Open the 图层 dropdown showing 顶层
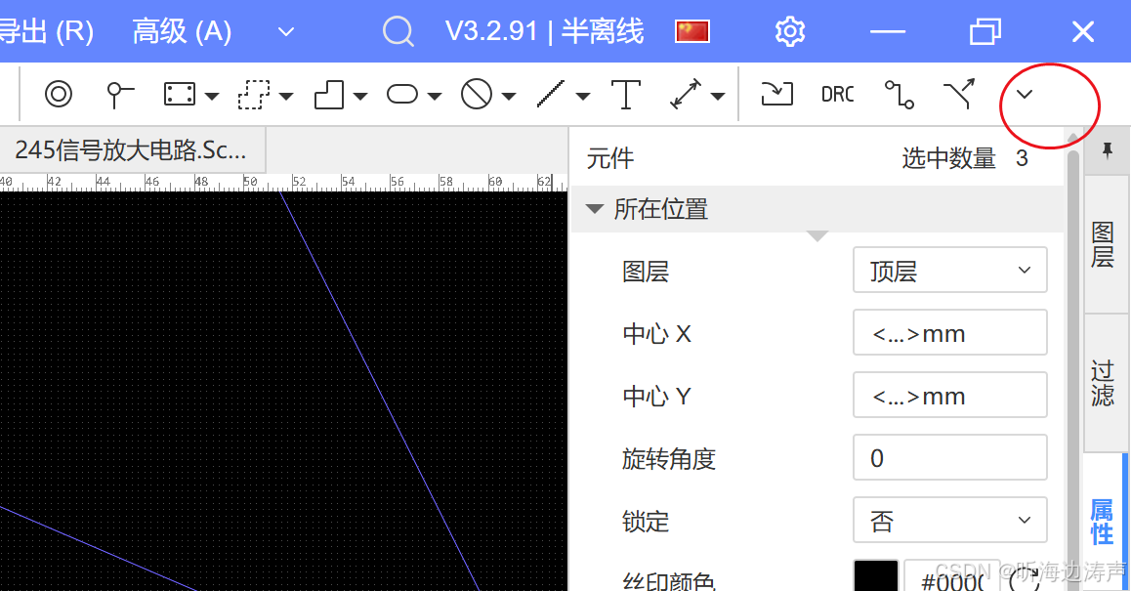 pyautogui.click(x=950, y=270)
